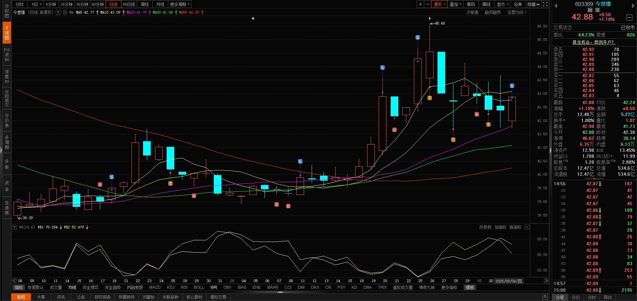Open 分价表 sidebar item
The height and width of the screenshot is (301, 637).
pyautogui.click(x=7, y=120)
